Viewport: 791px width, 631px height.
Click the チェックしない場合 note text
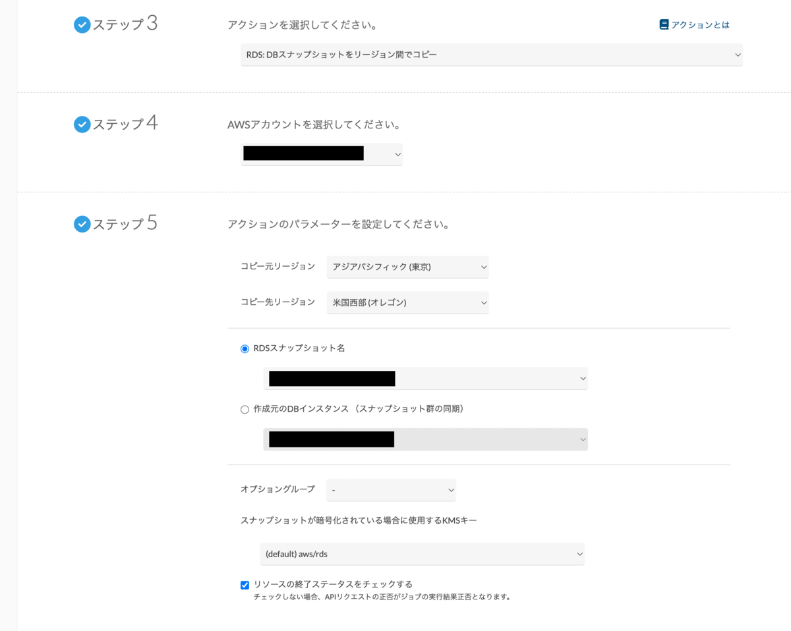(382, 597)
